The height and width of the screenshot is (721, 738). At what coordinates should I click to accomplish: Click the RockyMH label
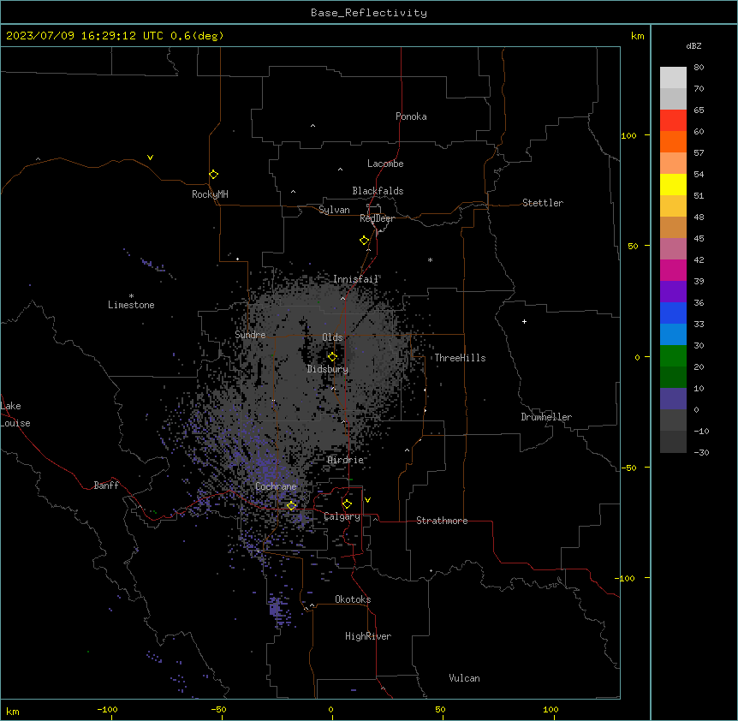click(210, 194)
